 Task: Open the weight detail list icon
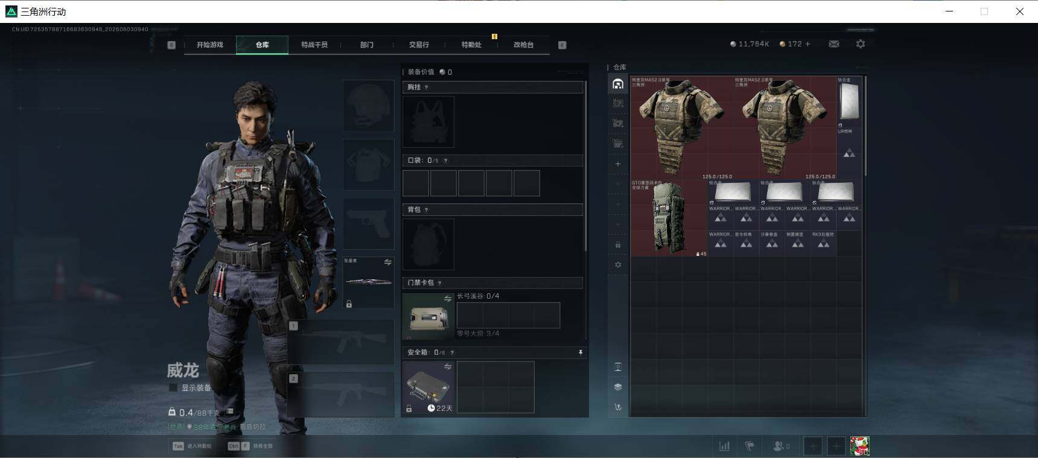pyautogui.click(x=230, y=412)
